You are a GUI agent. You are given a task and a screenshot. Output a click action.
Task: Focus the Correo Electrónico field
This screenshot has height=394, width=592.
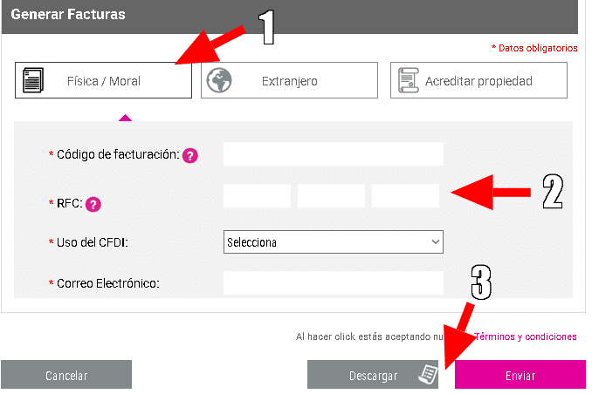point(334,283)
